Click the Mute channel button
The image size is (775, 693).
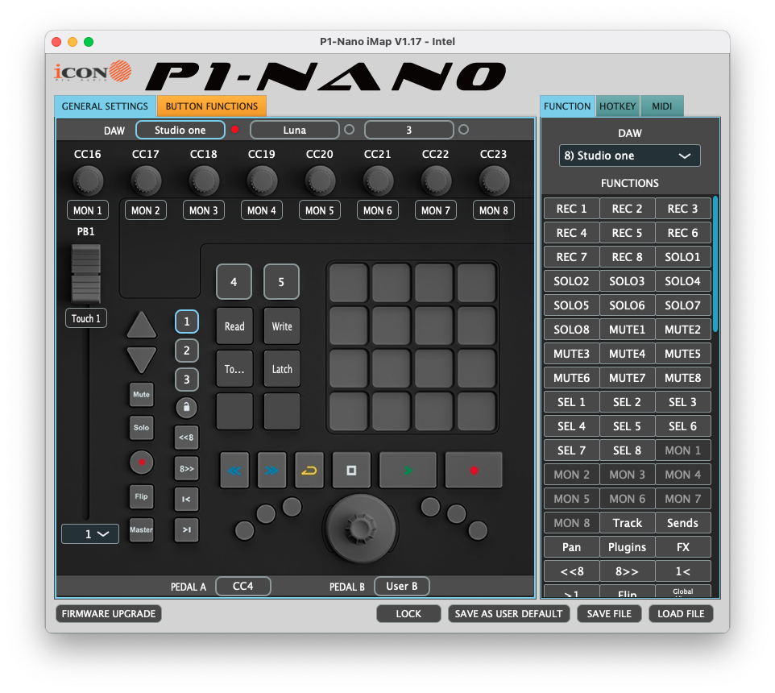click(x=141, y=395)
